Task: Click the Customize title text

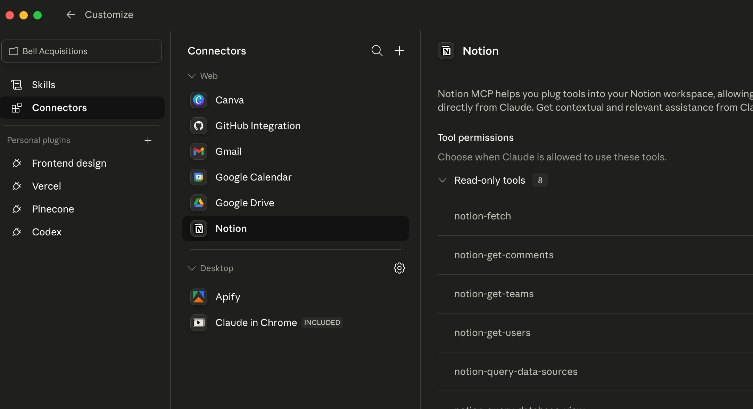Action: [x=109, y=15]
